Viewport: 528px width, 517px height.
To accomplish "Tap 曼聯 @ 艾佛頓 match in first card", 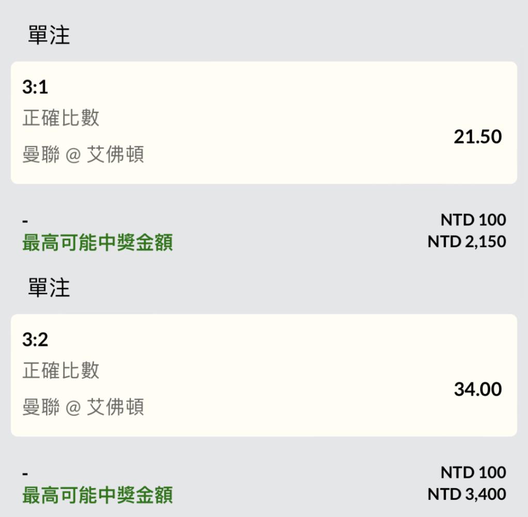I will pyautogui.click(x=83, y=155).
